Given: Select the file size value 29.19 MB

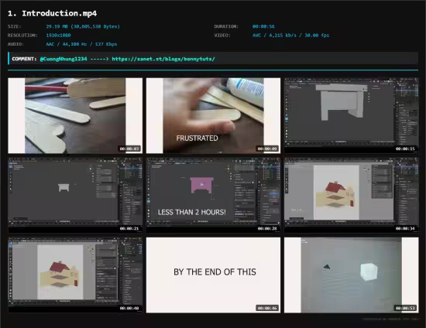Looking at the screenshot, I should click(x=83, y=26).
